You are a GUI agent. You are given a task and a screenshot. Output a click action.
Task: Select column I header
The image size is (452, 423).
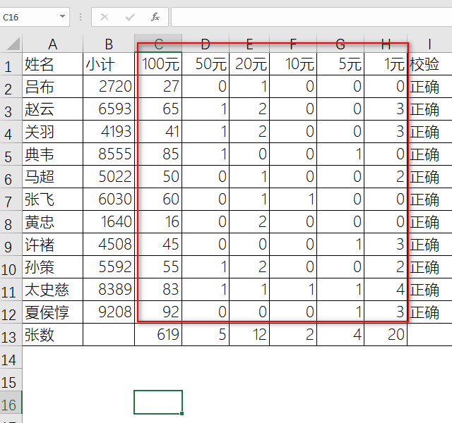coord(429,44)
